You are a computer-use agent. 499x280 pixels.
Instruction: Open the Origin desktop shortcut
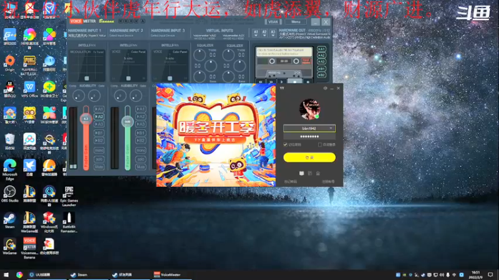coord(10,63)
